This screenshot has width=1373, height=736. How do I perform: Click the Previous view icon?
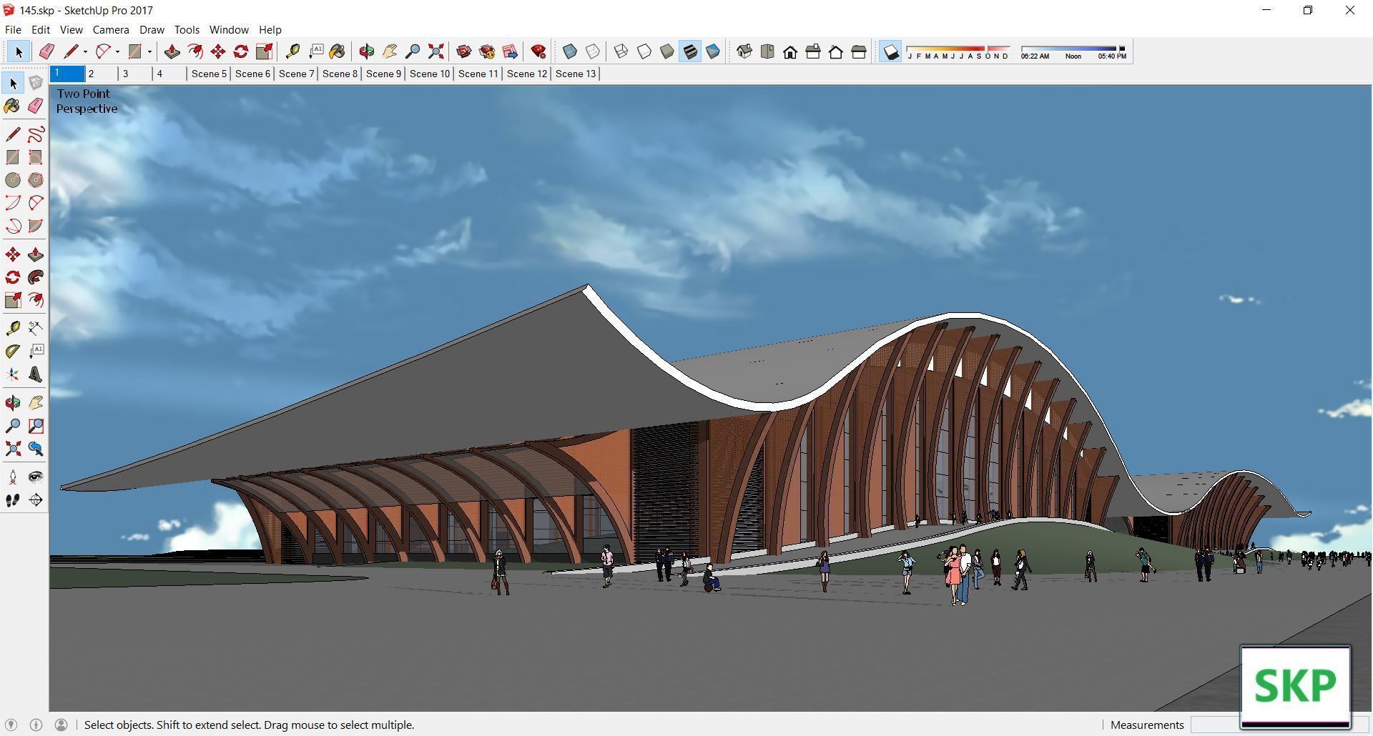click(x=36, y=449)
